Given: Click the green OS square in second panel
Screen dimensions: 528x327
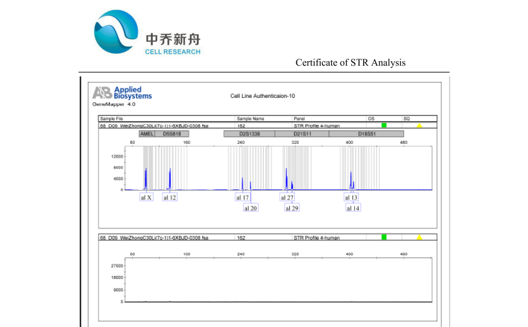Looking at the screenshot, I should coord(383,237).
